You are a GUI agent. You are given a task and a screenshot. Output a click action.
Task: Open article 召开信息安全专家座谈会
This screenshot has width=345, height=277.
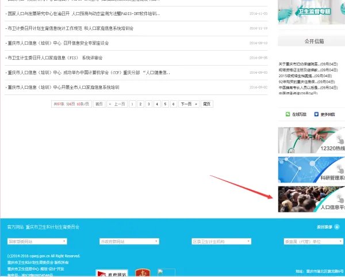(58, 43)
